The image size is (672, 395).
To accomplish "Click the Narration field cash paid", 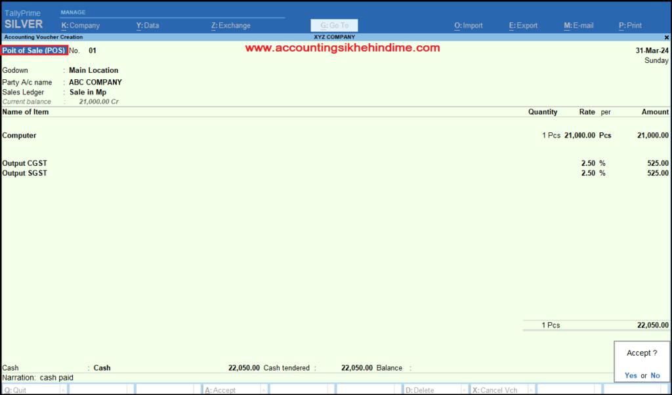I will pyautogui.click(x=56, y=377).
